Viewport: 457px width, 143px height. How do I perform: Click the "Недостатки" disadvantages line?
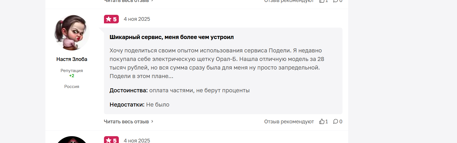pyautogui.click(x=139, y=105)
